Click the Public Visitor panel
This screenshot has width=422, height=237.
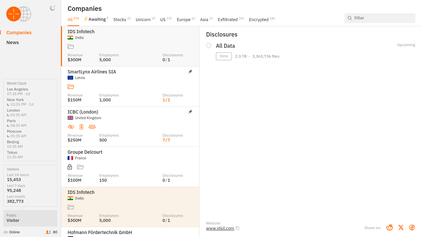30,218
